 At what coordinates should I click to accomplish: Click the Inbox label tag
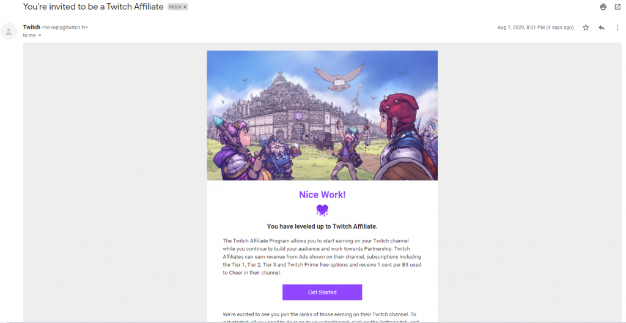pos(178,7)
